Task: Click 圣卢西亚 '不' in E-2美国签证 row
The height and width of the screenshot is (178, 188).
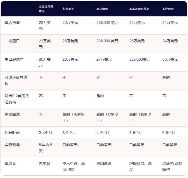Action: [164, 96]
